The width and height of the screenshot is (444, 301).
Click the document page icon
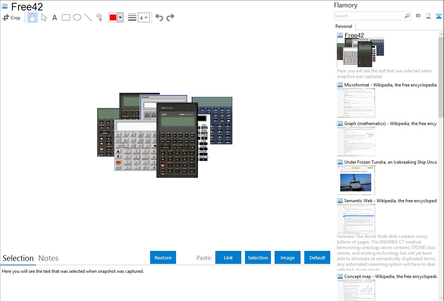(428, 16)
